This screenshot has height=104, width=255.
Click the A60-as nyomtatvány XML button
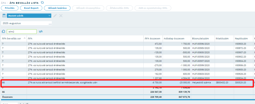(153, 8)
